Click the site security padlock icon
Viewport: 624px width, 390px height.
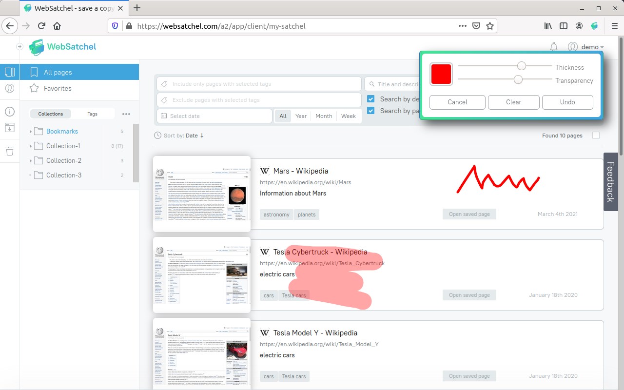coord(129,26)
